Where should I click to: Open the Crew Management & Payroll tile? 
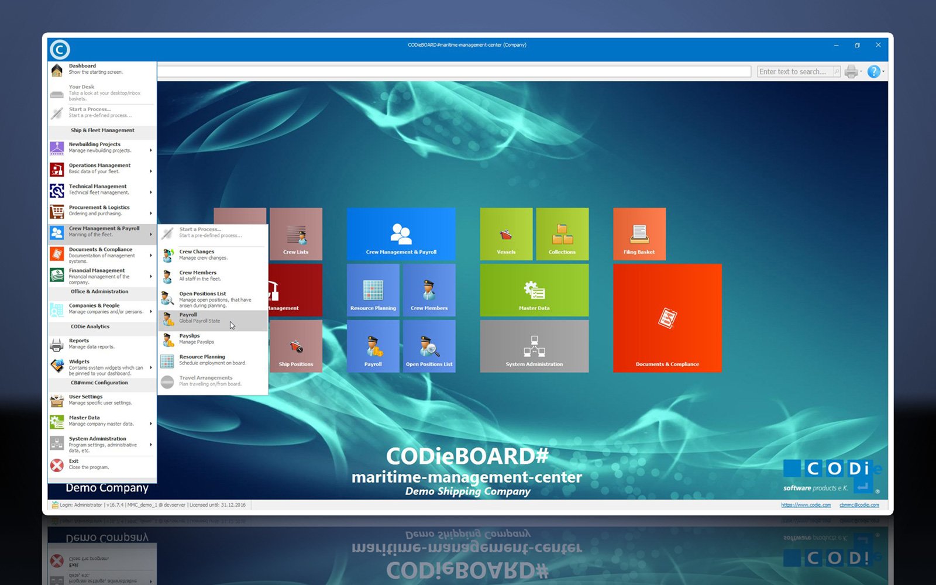[x=401, y=234]
